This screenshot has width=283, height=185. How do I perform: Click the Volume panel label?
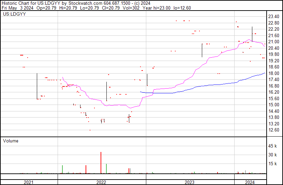pos(11,141)
